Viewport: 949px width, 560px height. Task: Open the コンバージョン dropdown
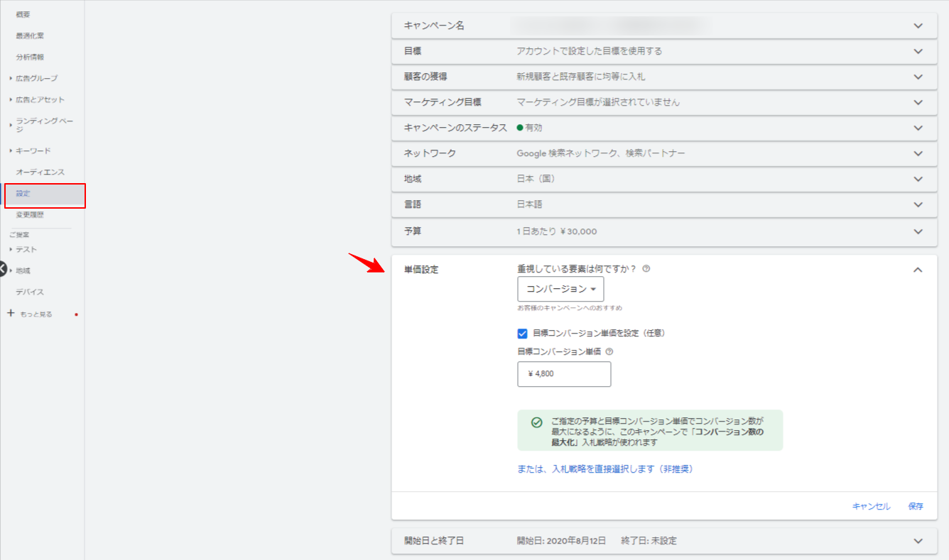560,289
